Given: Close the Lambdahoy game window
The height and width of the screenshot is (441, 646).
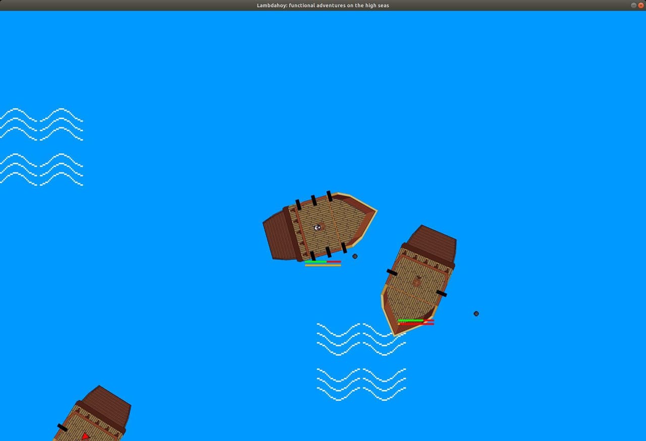Looking at the screenshot, I should pyautogui.click(x=641, y=5).
